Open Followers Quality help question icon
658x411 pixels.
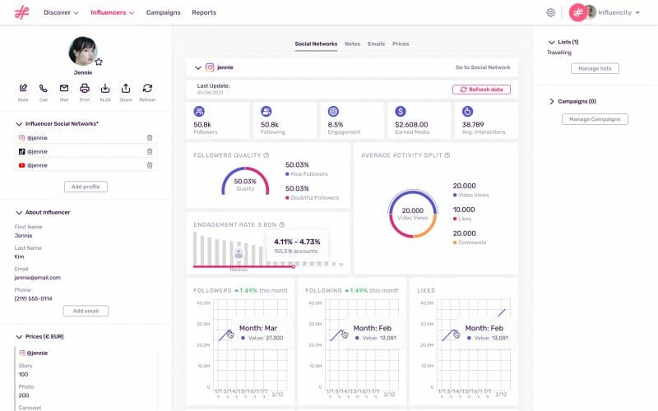click(266, 155)
